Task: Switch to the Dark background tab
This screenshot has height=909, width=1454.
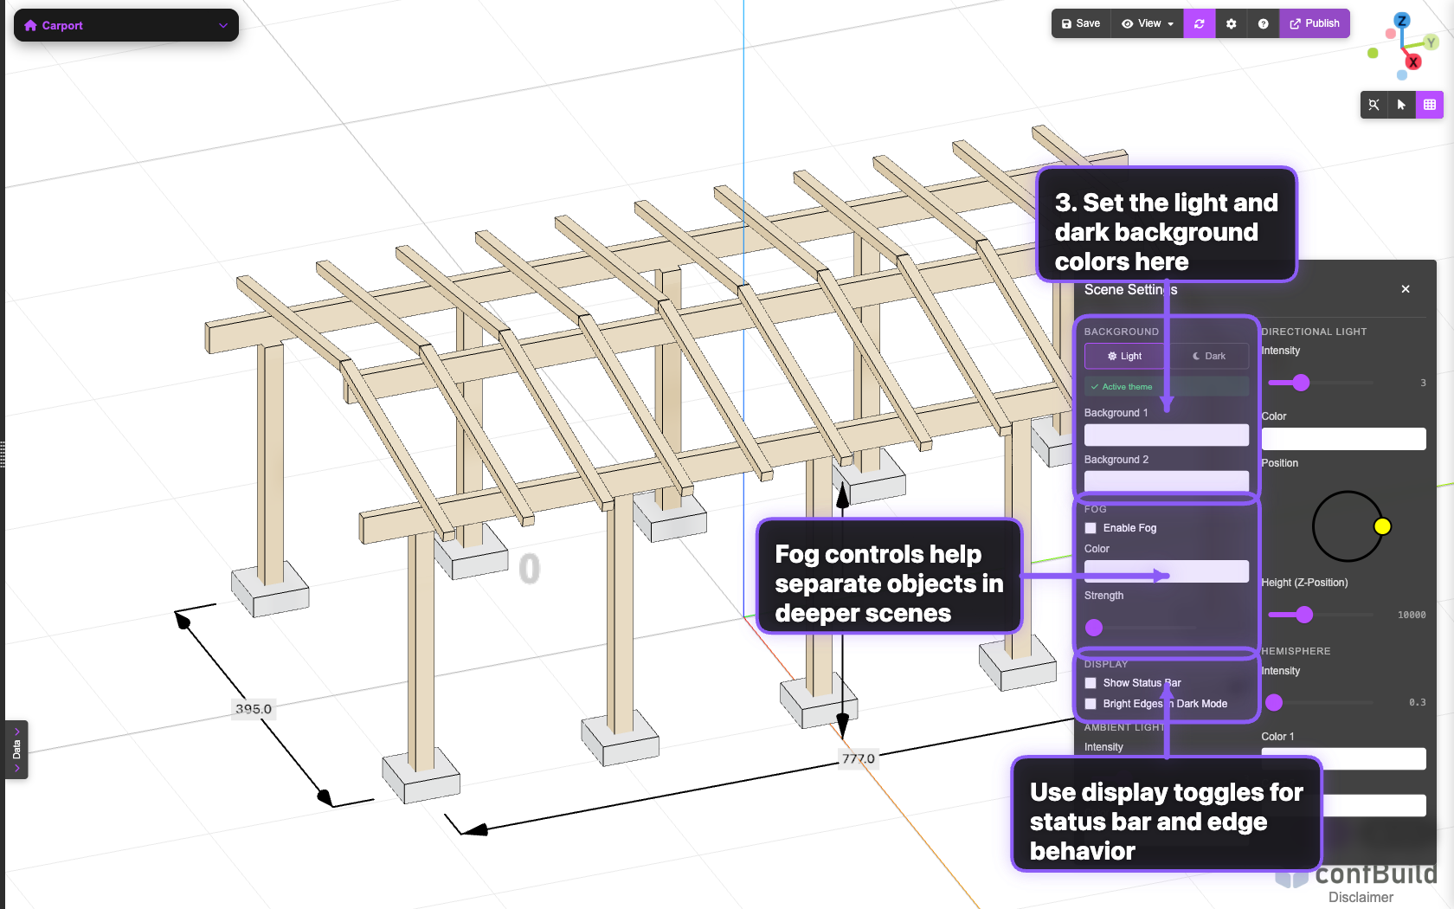Action: (1208, 356)
